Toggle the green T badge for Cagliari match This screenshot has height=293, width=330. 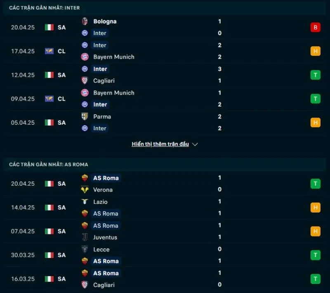point(315,75)
